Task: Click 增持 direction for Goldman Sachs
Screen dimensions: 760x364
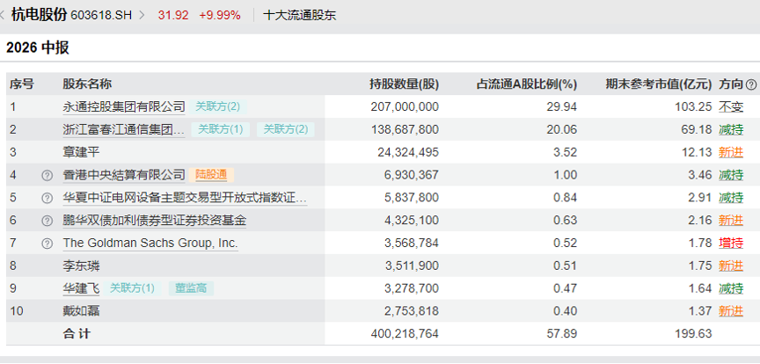Action: (x=731, y=244)
